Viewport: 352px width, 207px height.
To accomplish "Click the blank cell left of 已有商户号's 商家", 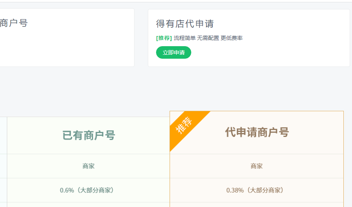I will coord(3,166).
